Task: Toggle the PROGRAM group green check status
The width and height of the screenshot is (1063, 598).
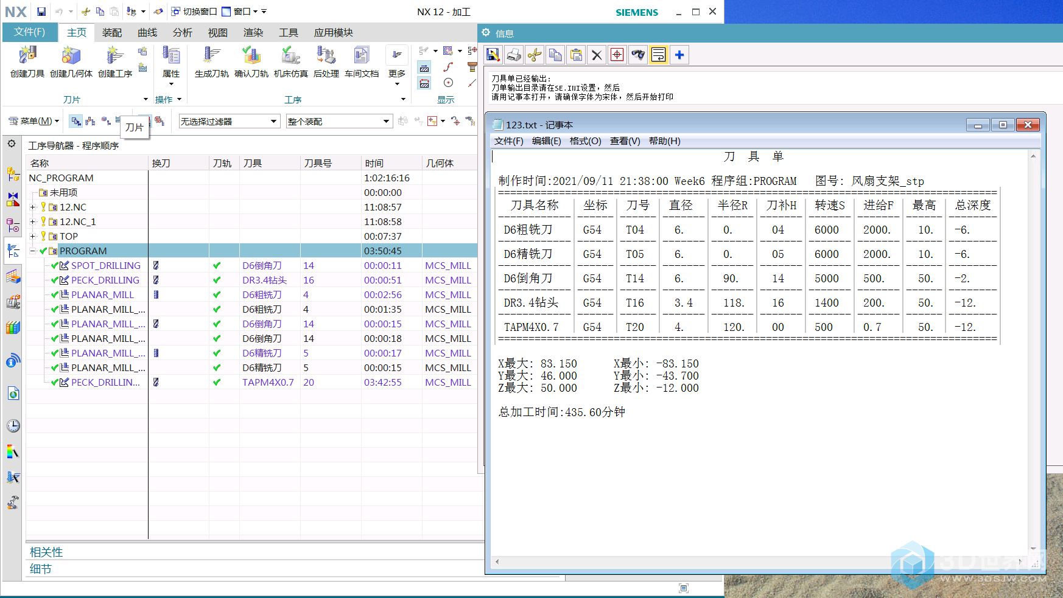Action: click(x=43, y=251)
